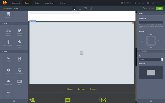
Task: Open the help question mark icon
Action: pos(148,3)
